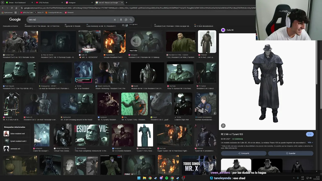Open the Resident Evil Wiki Fandom T-00 thumbnail
322x181 pixels.
181,42
